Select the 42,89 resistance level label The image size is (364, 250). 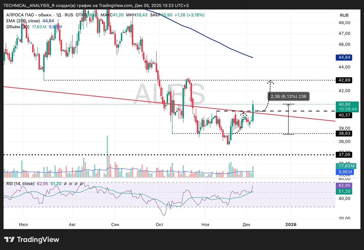[344, 80]
